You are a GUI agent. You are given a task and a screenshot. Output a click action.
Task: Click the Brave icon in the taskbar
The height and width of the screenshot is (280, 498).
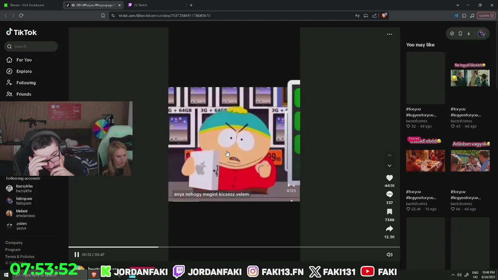coord(94,275)
